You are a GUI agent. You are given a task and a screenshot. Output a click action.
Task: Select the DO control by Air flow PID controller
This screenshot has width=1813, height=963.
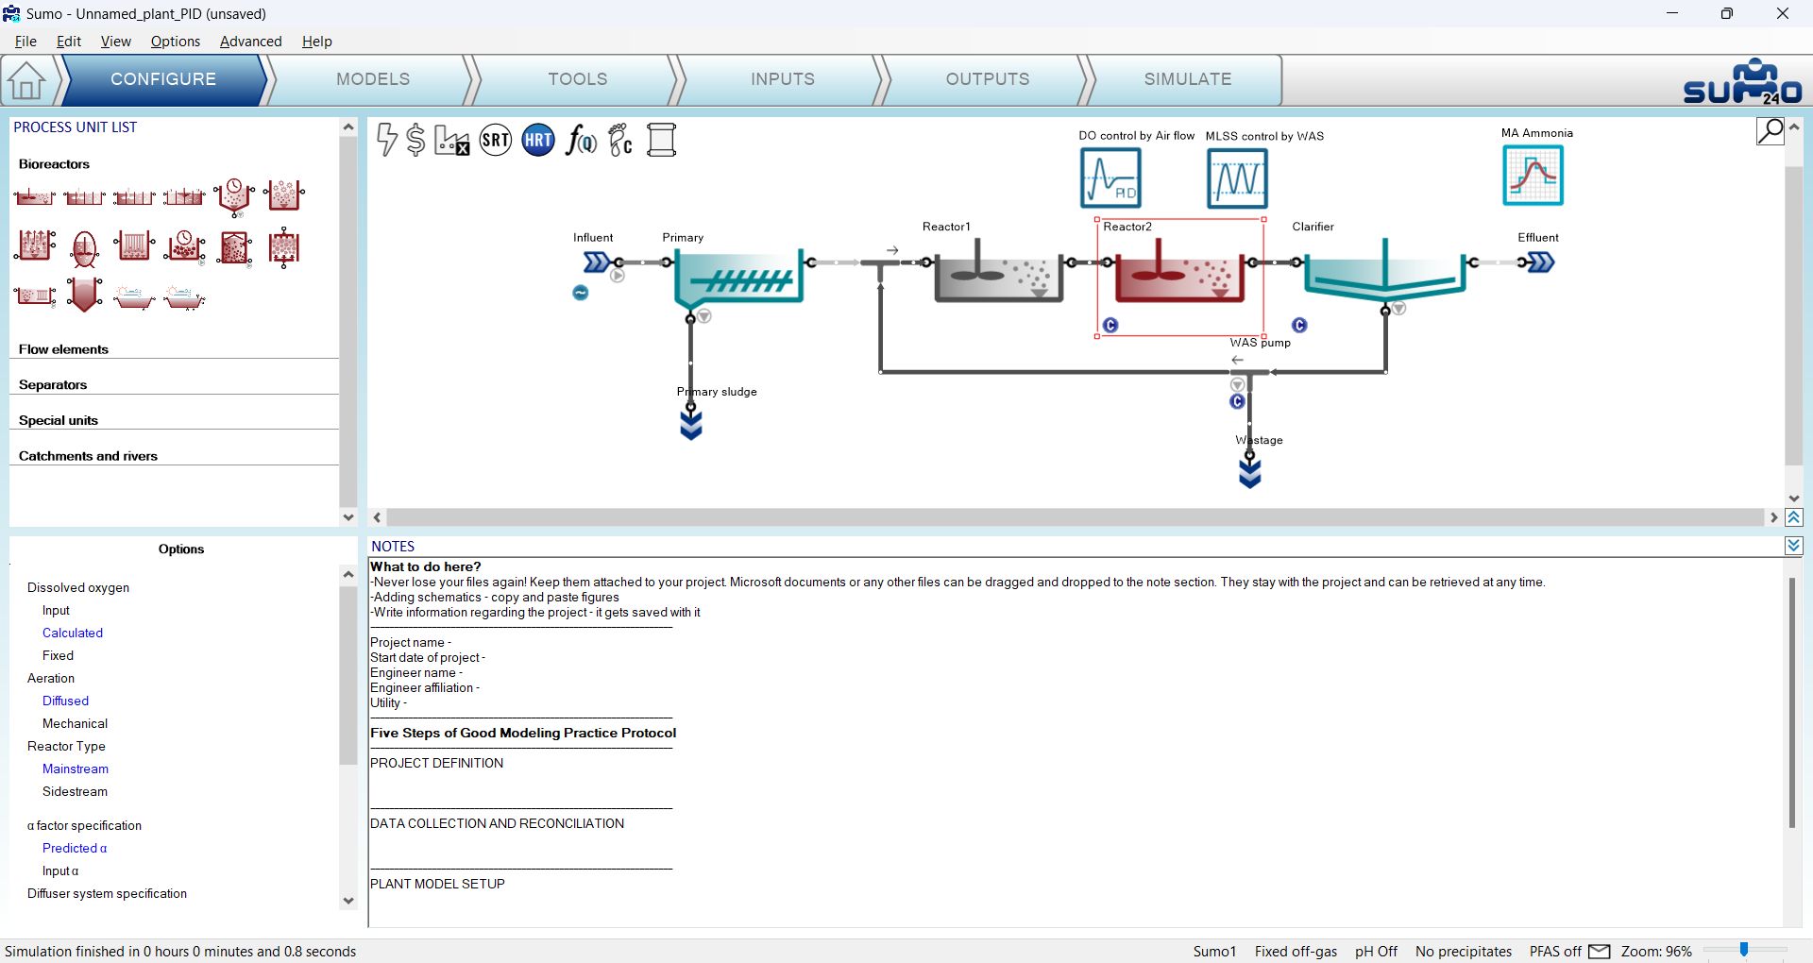[1110, 177]
